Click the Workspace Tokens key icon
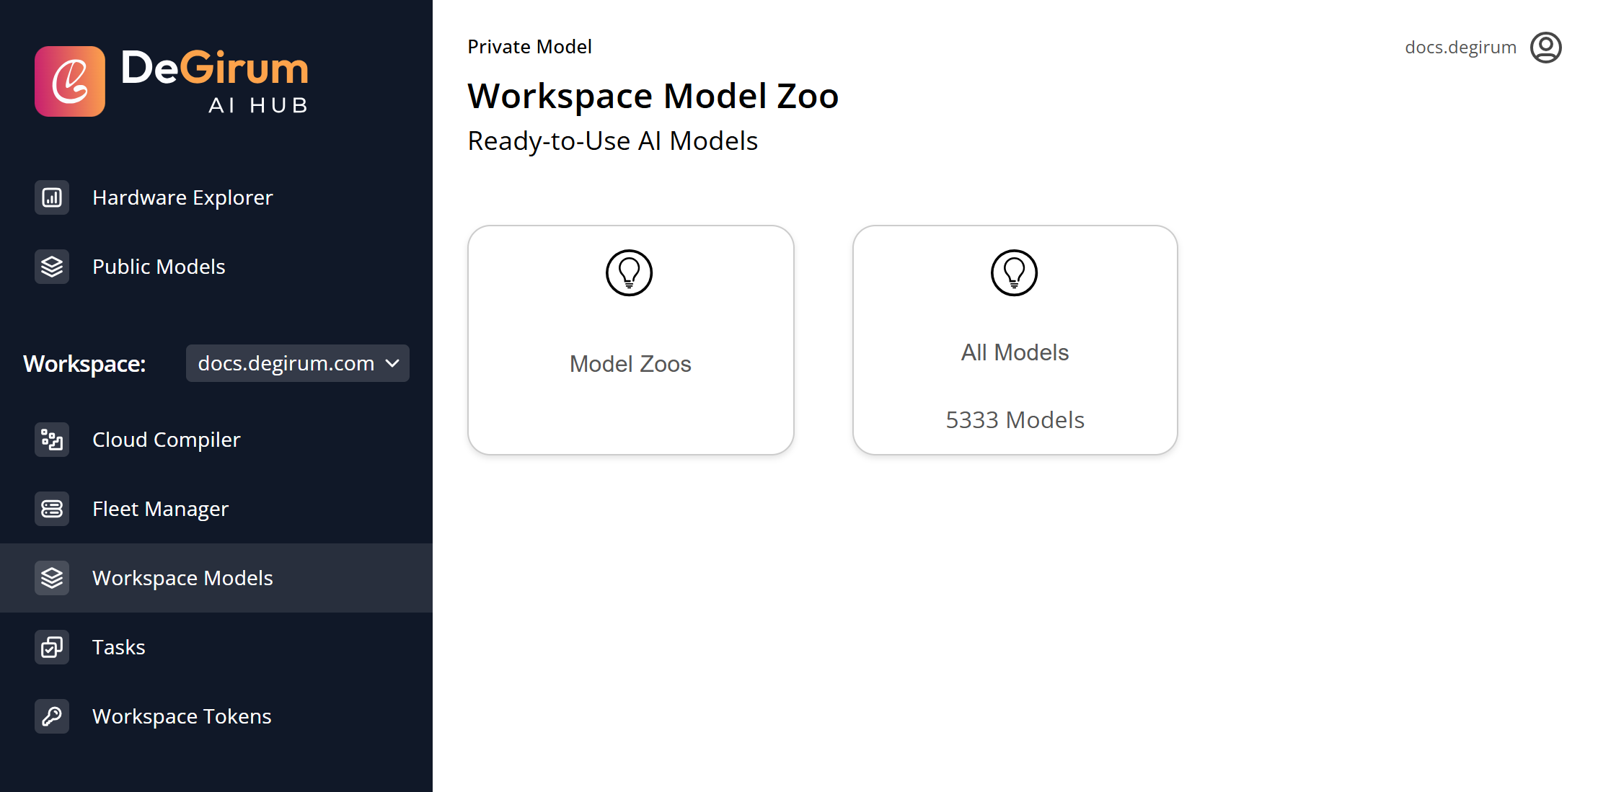Image resolution: width=1598 pixels, height=792 pixels. pyautogui.click(x=52, y=716)
